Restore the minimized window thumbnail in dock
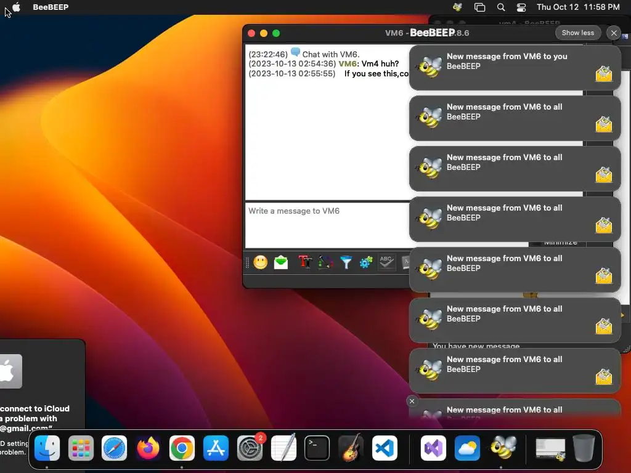This screenshot has width=631, height=473. [550, 448]
